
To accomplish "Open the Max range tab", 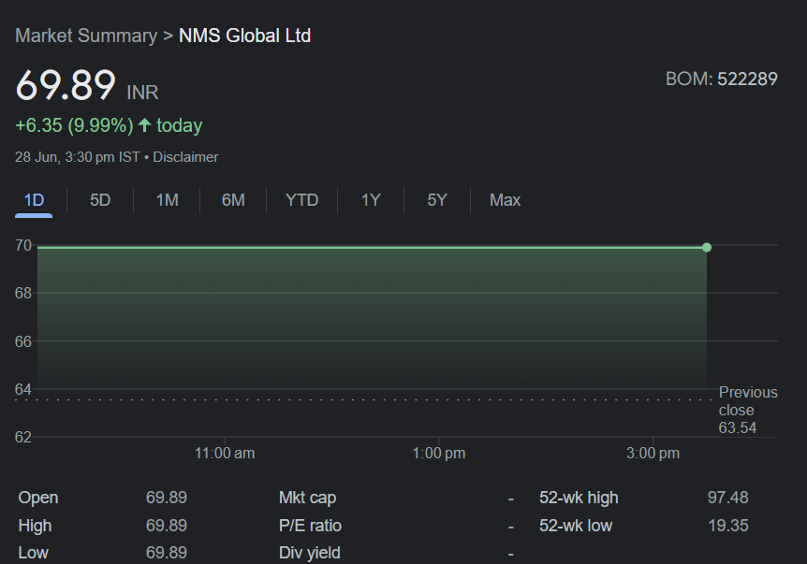I will 505,200.
